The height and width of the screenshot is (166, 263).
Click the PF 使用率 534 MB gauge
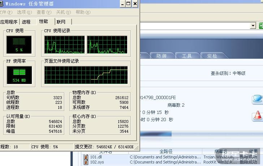point(19,75)
